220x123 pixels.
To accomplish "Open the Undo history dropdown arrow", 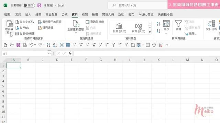I will click(x=35, y=45).
